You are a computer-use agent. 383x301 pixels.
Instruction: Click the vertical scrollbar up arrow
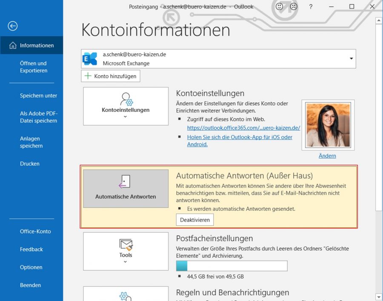(x=379, y=20)
